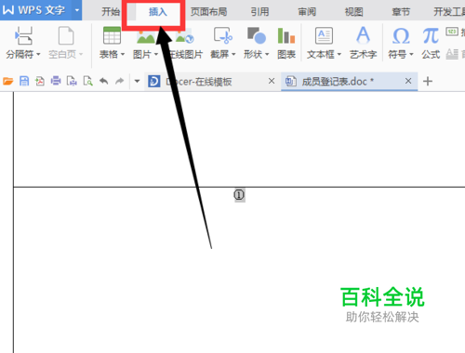Open the 章节 tab

(401, 12)
